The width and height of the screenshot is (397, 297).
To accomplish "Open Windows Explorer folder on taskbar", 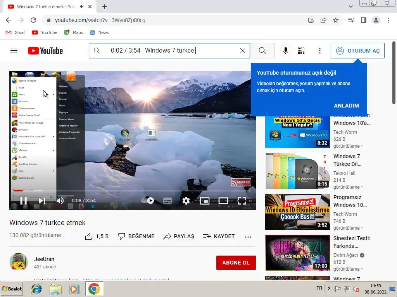I will (x=55, y=289).
